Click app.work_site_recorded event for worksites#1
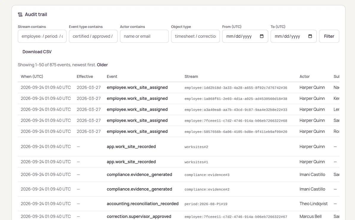Screen dimensions: 355x220 coord(131,162)
